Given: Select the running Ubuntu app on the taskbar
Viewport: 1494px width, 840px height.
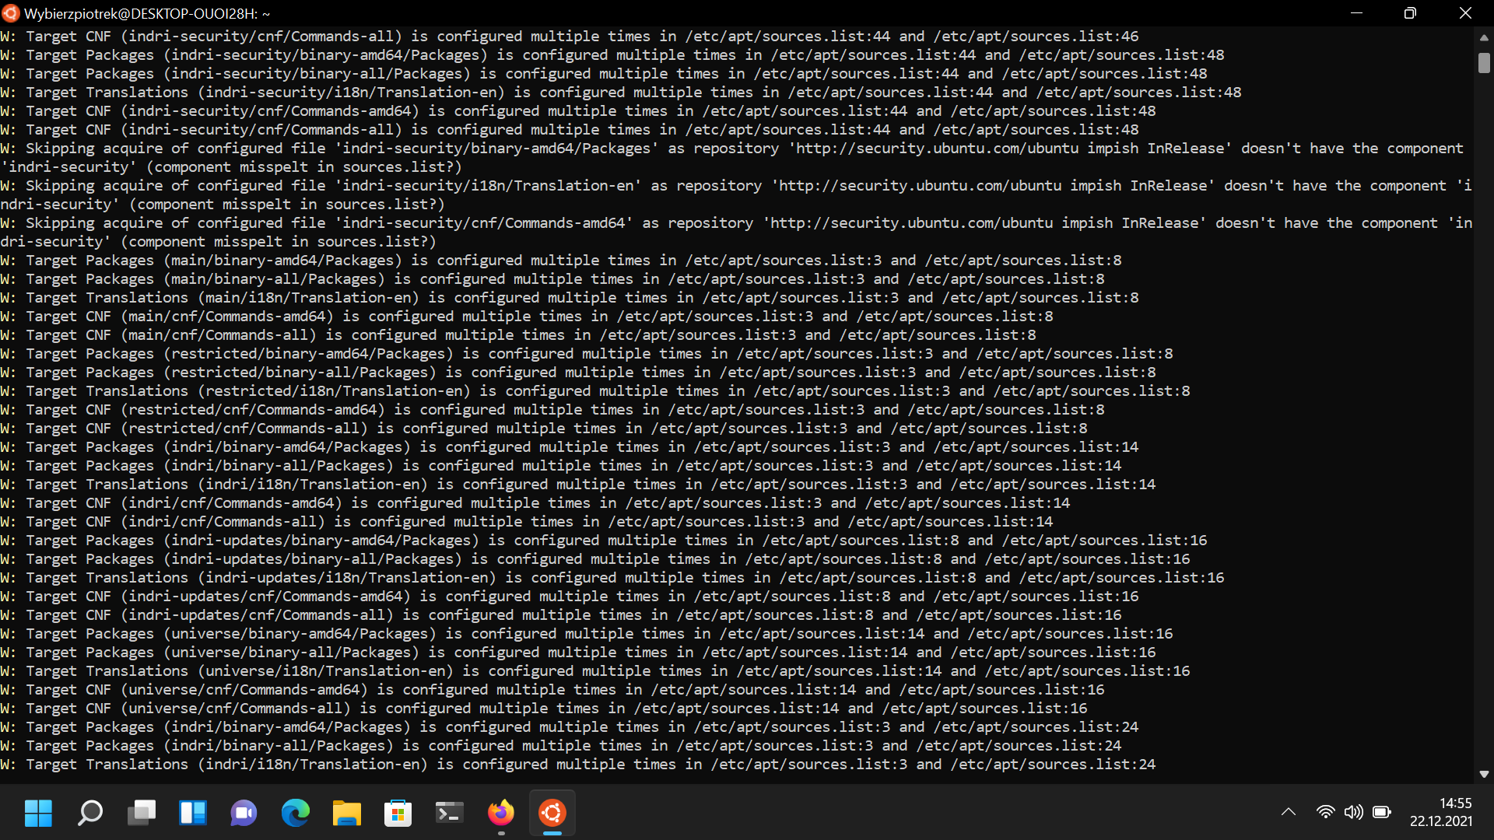Looking at the screenshot, I should pos(552,813).
